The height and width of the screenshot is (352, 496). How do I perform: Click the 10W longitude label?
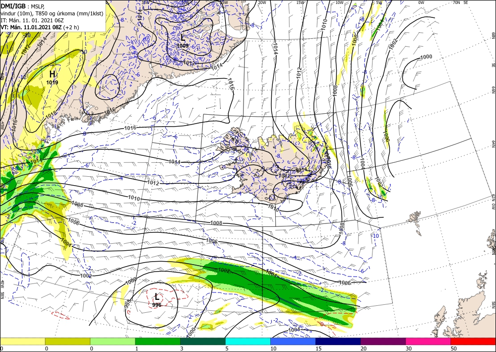click(x=339, y=2)
